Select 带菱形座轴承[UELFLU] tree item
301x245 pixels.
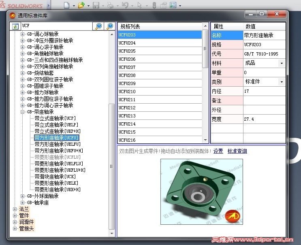(59, 164)
